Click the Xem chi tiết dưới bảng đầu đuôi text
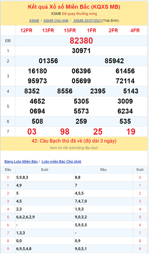Screen dimensions: 149x254 pos(74,148)
